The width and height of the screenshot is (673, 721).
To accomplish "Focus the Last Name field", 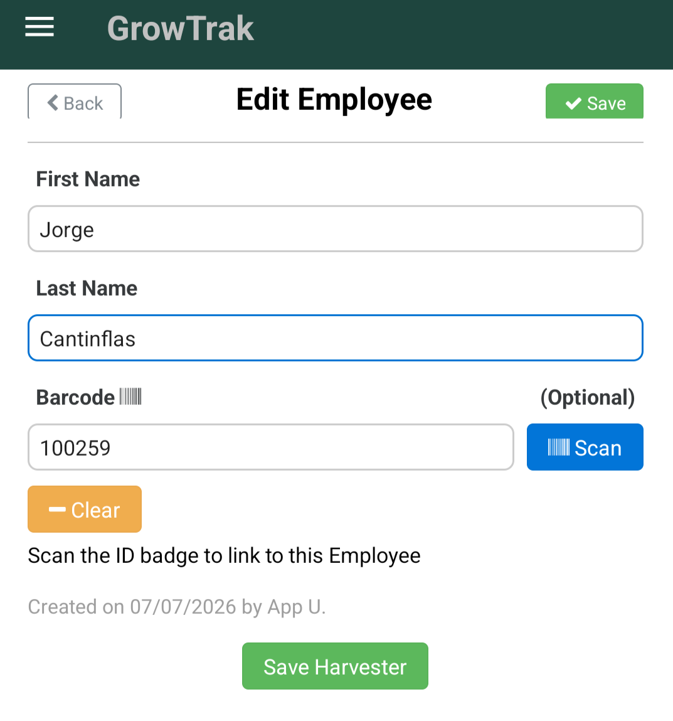I will (x=336, y=338).
